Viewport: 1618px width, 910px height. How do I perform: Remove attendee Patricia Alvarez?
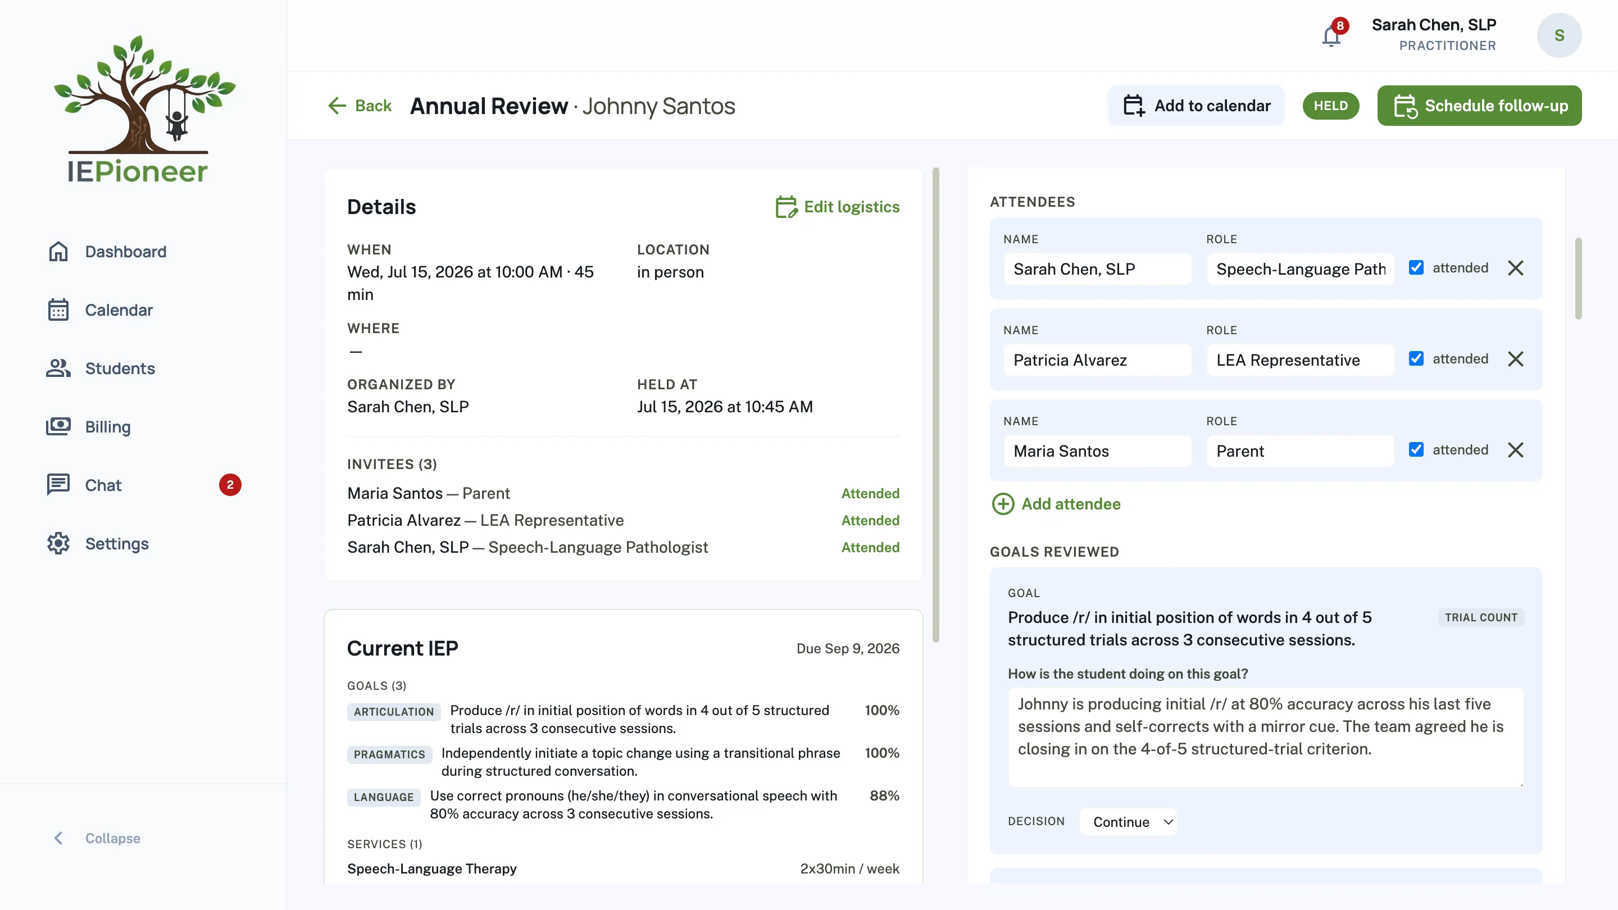[1516, 360]
